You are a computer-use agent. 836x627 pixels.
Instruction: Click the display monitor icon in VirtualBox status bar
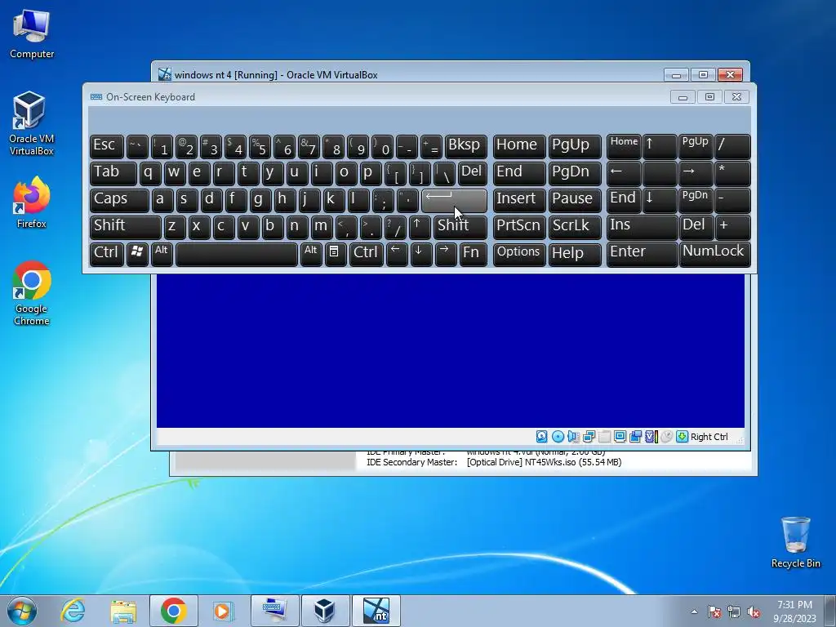click(620, 437)
